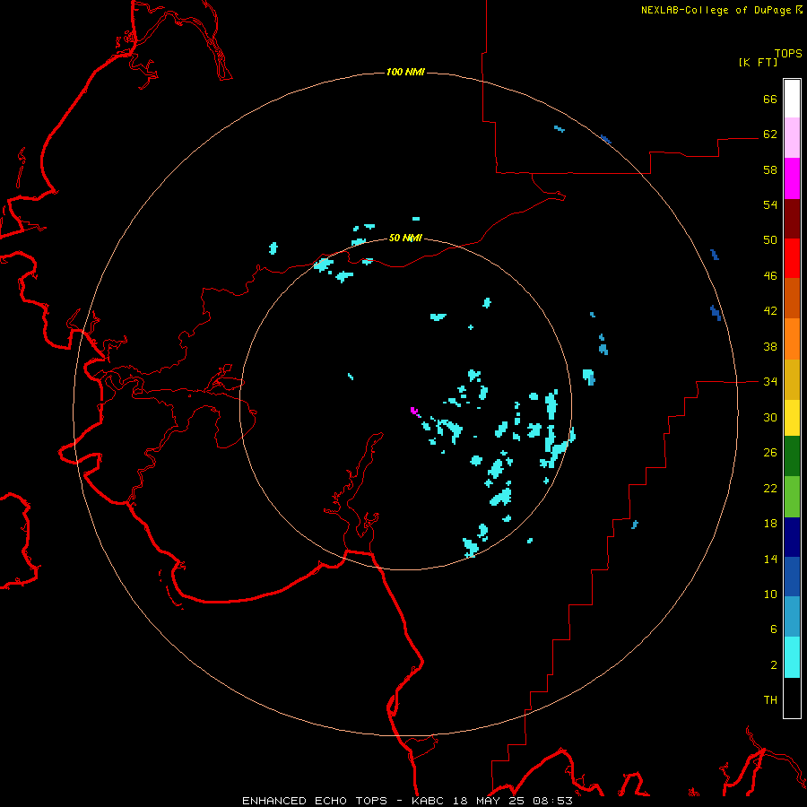Click the legend value 26

[x=770, y=453]
